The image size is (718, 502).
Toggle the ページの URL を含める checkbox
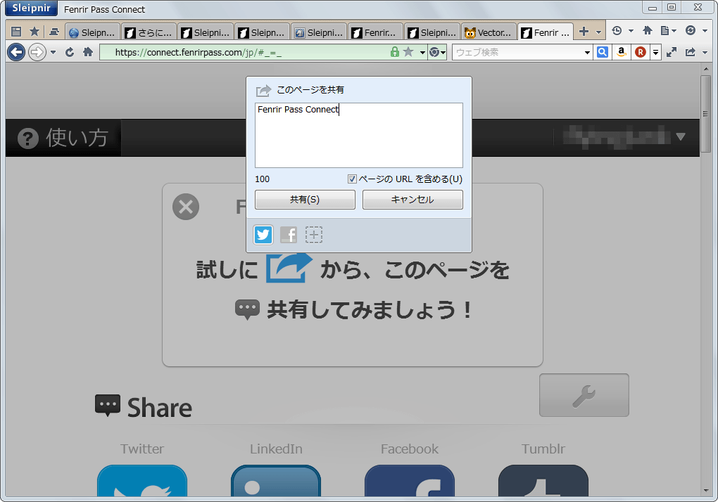click(x=352, y=179)
